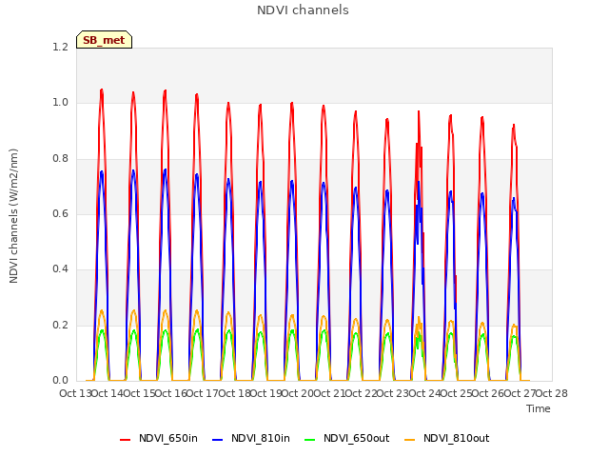This screenshot has height=457, width=609.
Task: Click the 0.0 y-axis tick label
Action: pos(60,380)
